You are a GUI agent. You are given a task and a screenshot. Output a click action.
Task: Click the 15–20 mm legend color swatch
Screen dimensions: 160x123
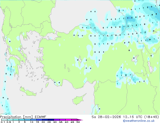(39, 120)
